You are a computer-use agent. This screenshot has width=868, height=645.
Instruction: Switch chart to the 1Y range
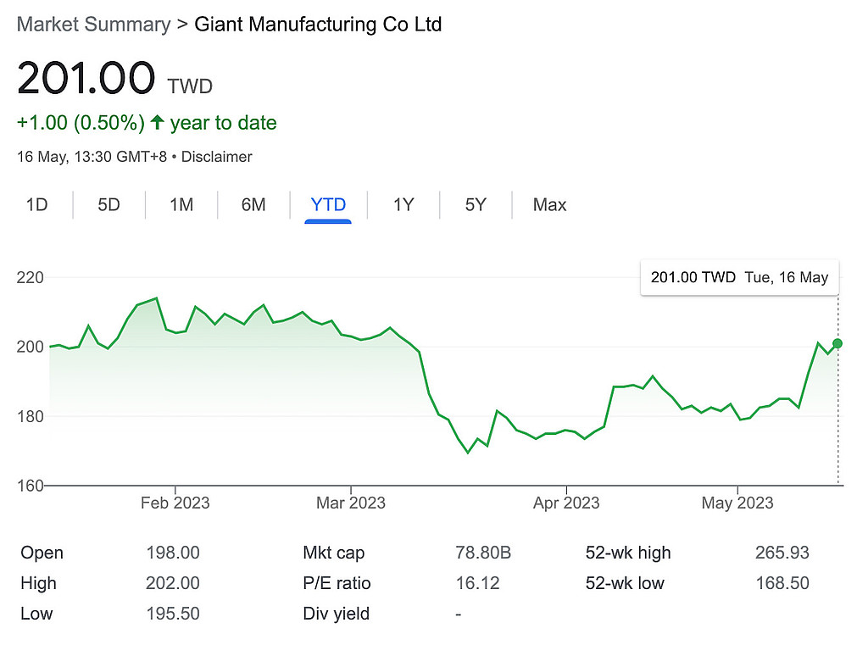pos(403,205)
